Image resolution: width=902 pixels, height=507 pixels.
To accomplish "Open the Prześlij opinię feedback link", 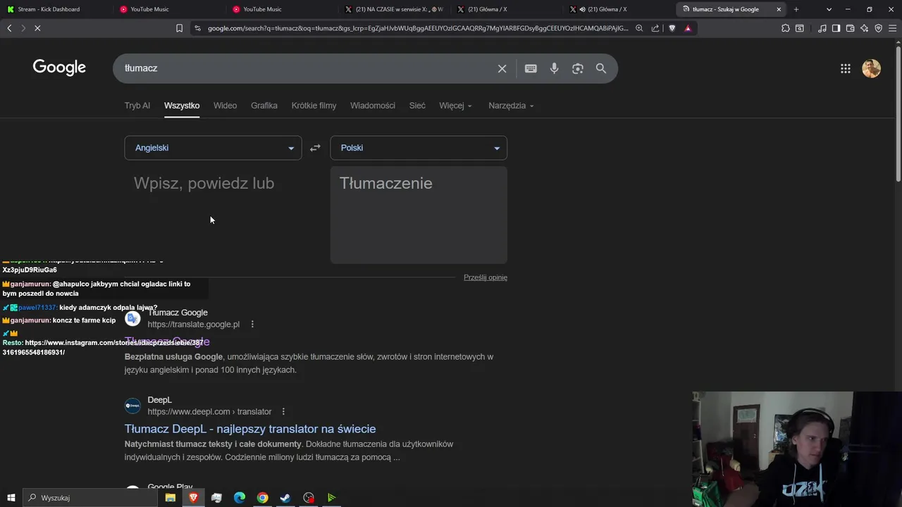I will coord(486,277).
